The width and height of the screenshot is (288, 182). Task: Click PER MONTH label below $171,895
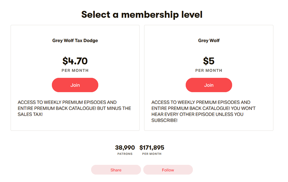152,154
